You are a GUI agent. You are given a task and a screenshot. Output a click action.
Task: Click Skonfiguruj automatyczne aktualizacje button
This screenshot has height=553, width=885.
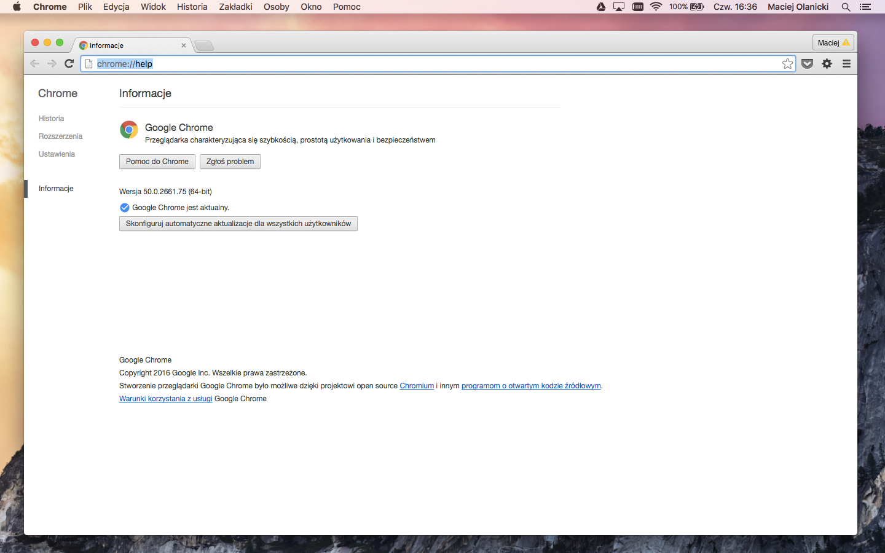point(238,224)
